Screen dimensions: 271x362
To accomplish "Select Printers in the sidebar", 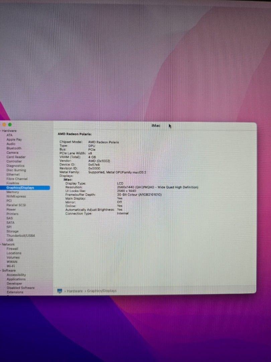I will (12, 214).
